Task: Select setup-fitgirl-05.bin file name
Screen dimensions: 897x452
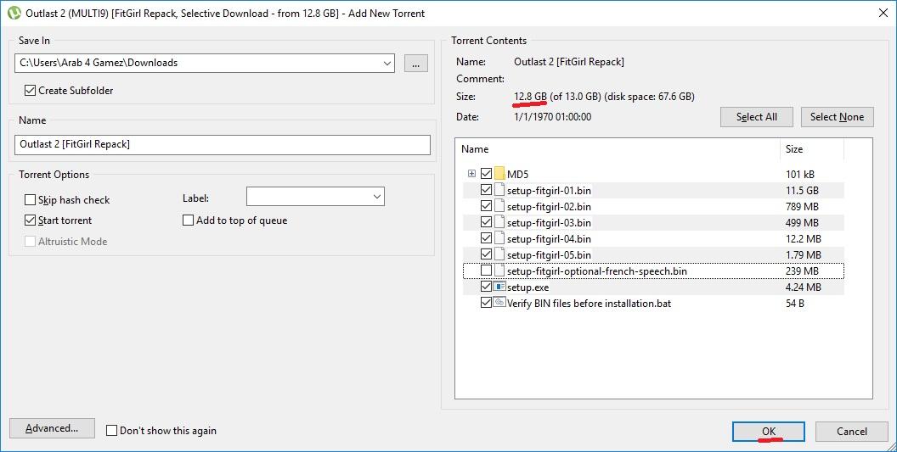Action: (x=549, y=254)
